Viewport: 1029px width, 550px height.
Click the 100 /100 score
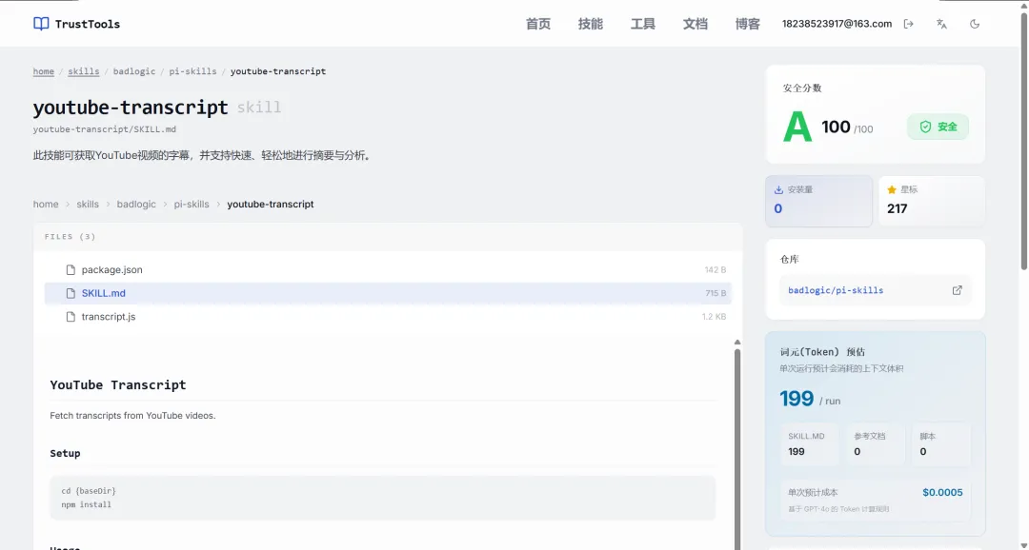(x=847, y=127)
